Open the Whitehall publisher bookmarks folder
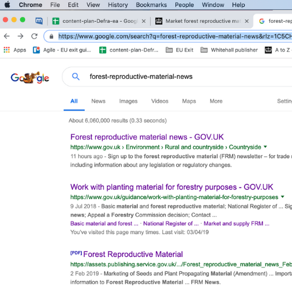Image resolution: width=292 pixels, height=292 pixels. coord(229,50)
